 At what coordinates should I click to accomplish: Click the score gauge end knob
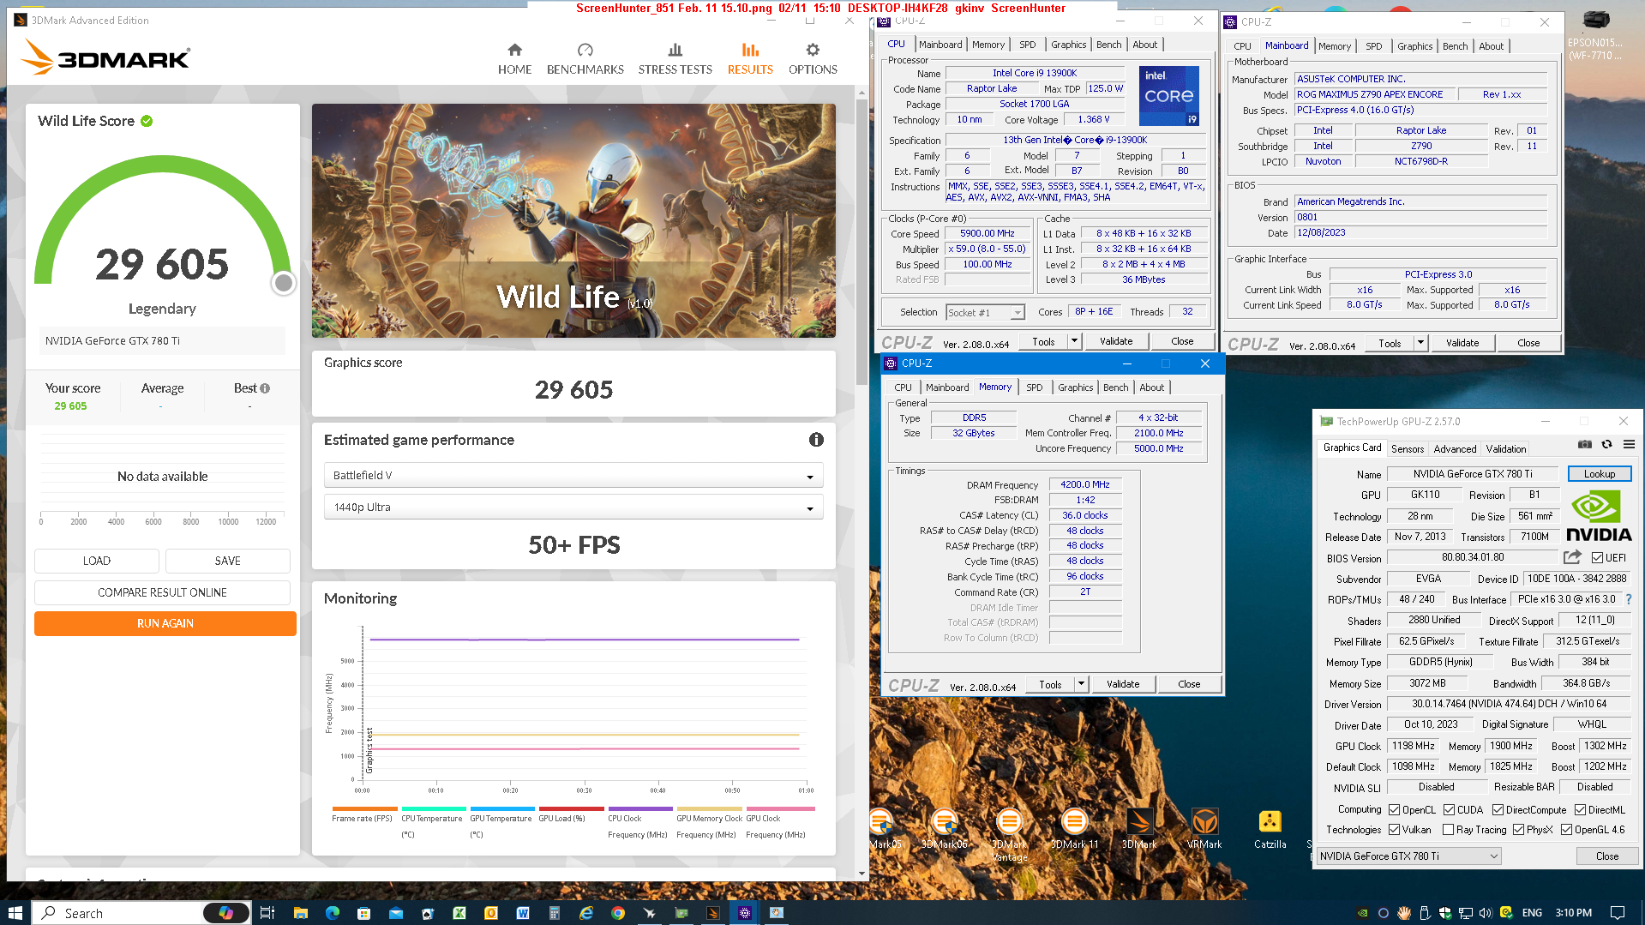click(283, 283)
